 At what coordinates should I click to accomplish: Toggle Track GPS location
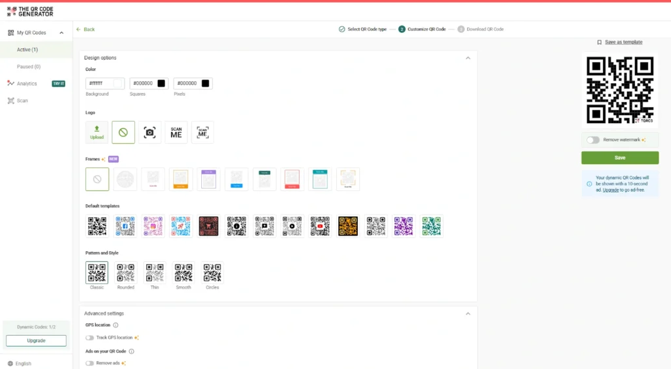point(89,338)
